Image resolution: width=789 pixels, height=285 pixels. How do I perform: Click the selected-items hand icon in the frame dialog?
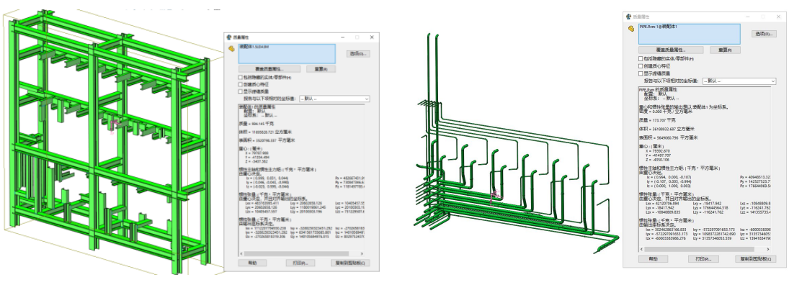pyautogui.click(x=231, y=49)
